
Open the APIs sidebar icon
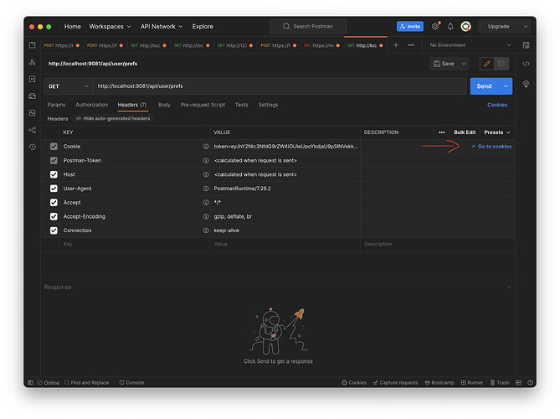(x=32, y=62)
